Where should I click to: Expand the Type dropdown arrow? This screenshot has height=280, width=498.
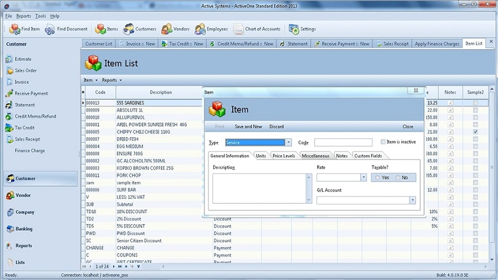(288, 142)
